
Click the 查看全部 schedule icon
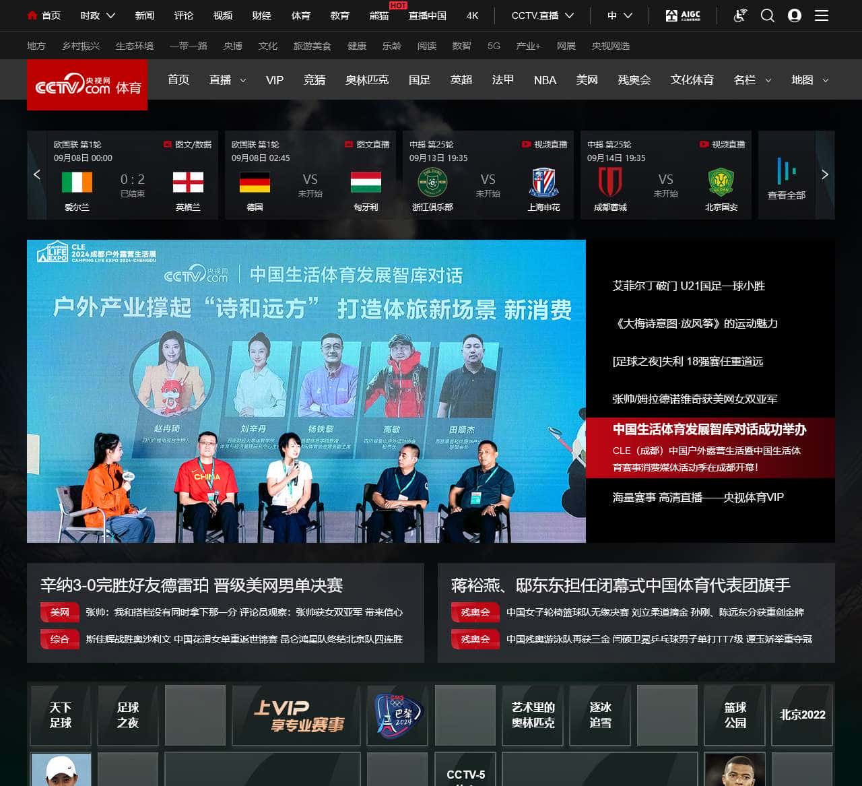click(x=786, y=171)
